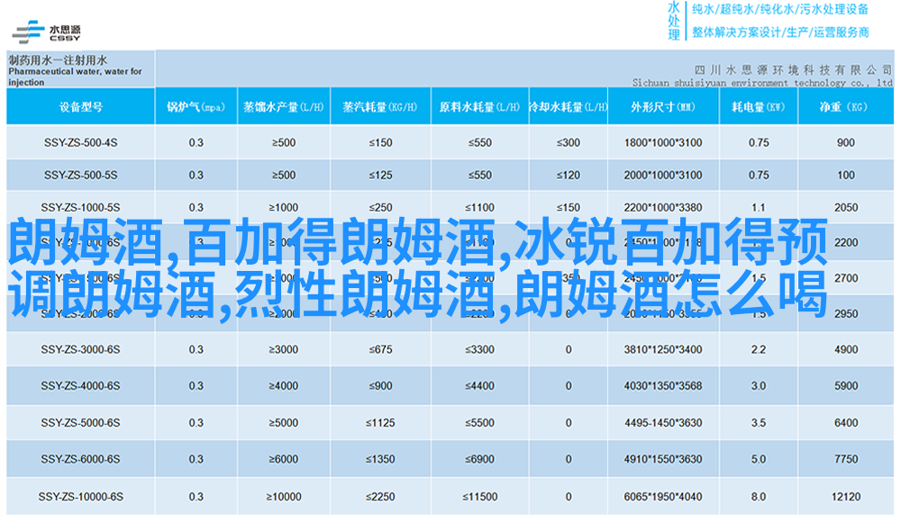Screen dimensions: 901x523
Task: Select model 'SSY-ZS-10000-6S'
Action: point(80,497)
